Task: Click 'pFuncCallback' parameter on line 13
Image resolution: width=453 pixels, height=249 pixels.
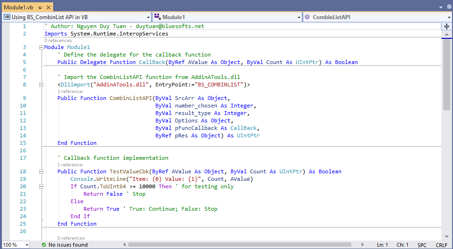Action: [x=196, y=128]
